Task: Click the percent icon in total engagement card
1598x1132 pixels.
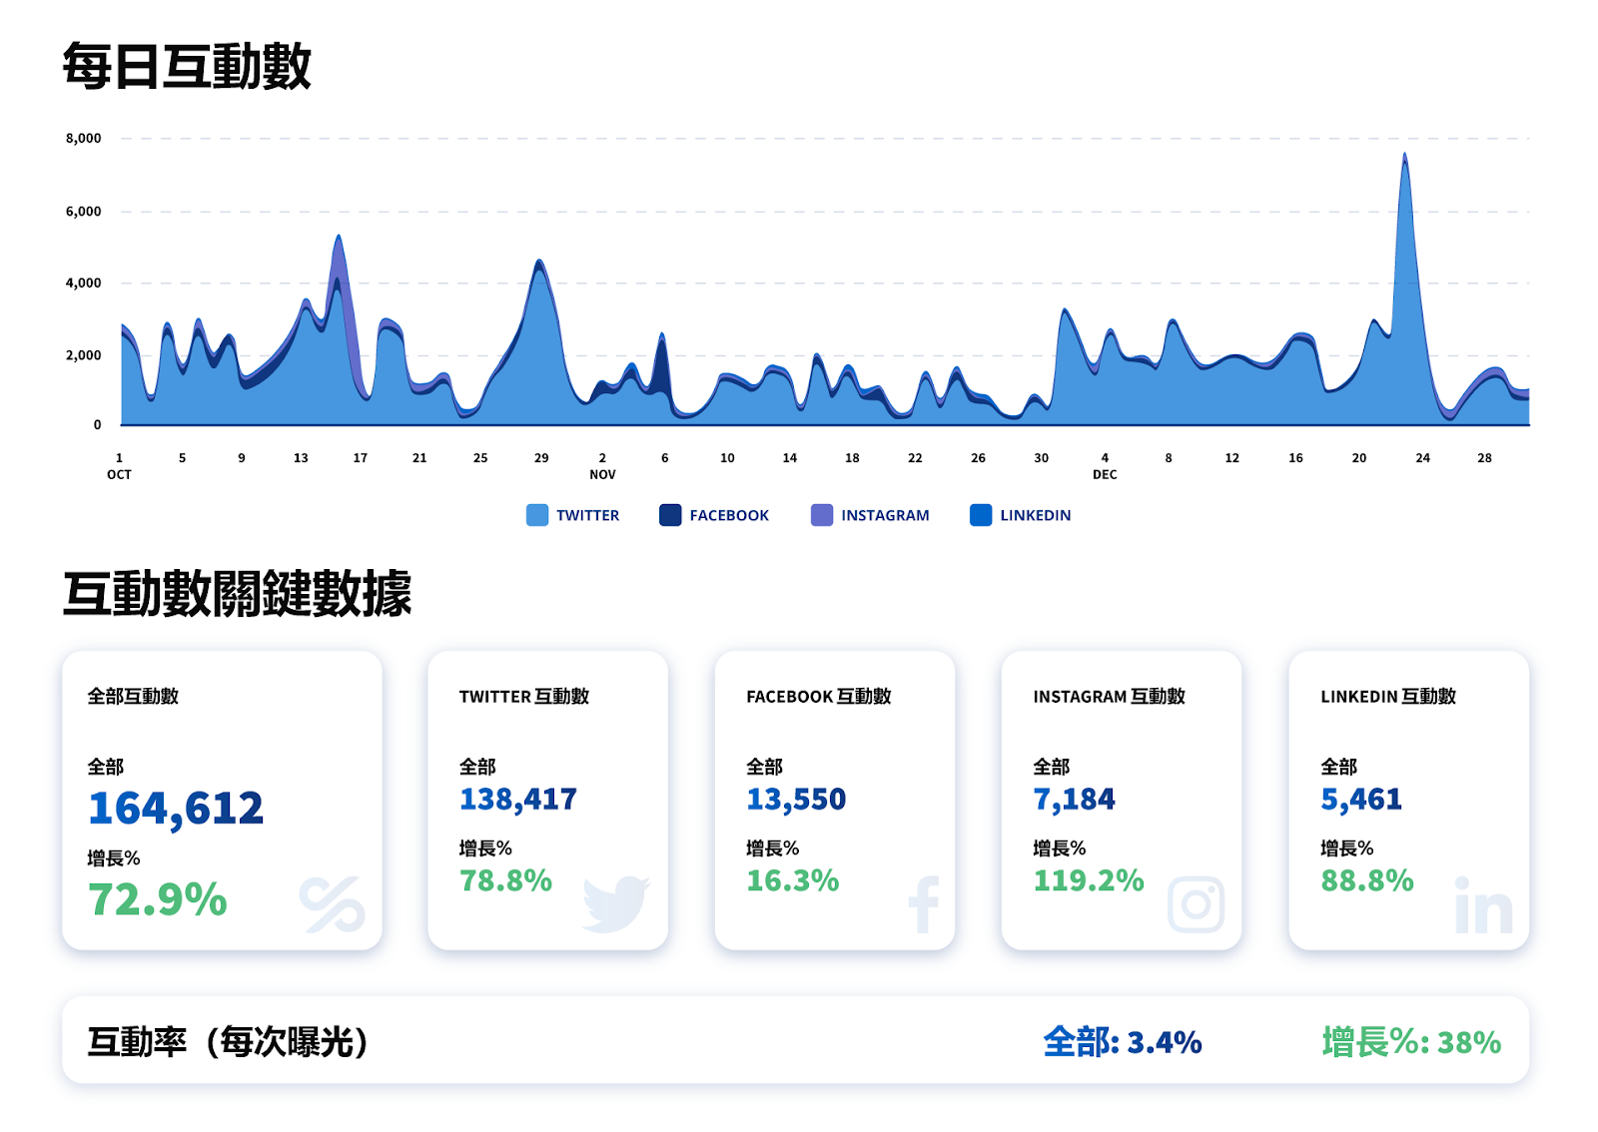Action: [x=332, y=904]
